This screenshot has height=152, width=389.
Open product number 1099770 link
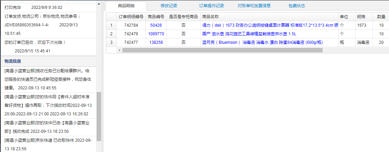(156, 34)
